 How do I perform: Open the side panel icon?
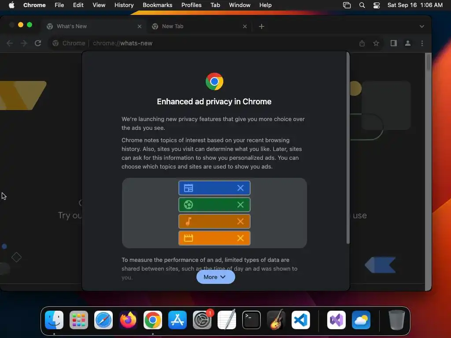393,43
